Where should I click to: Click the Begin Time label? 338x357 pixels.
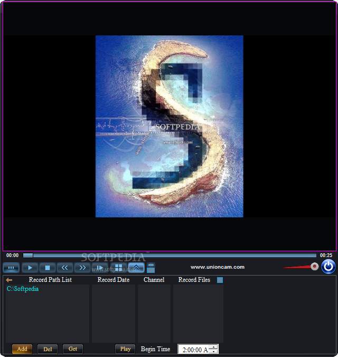click(155, 349)
